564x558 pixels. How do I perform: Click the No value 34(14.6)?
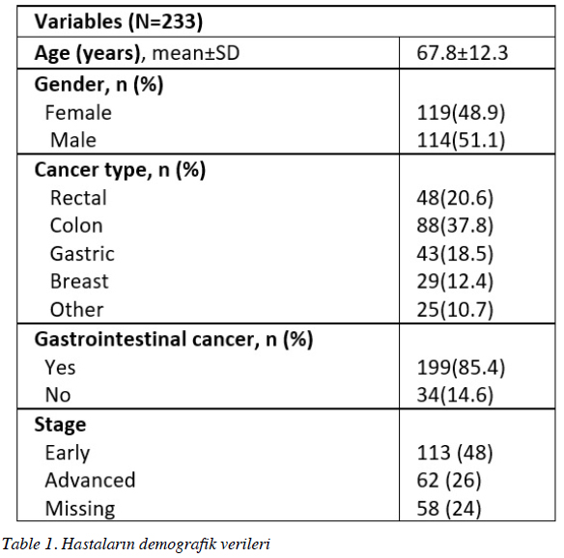pyautogui.click(x=455, y=395)
